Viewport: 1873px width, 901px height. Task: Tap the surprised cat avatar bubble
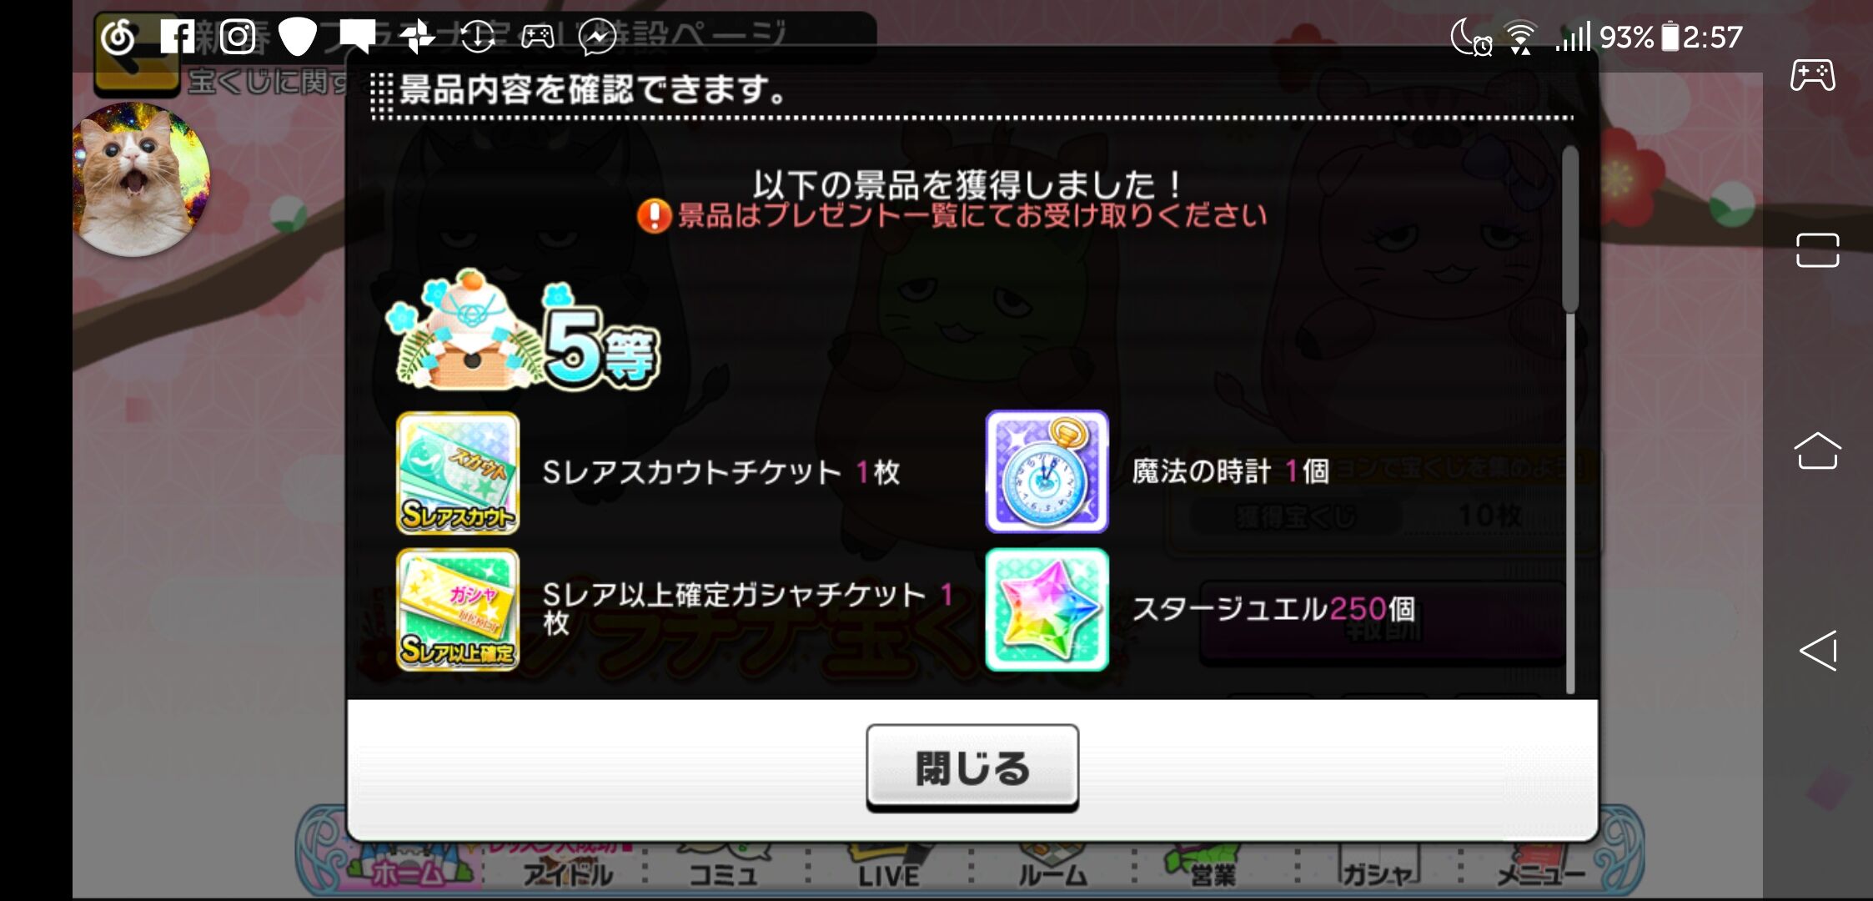(138, 179)
